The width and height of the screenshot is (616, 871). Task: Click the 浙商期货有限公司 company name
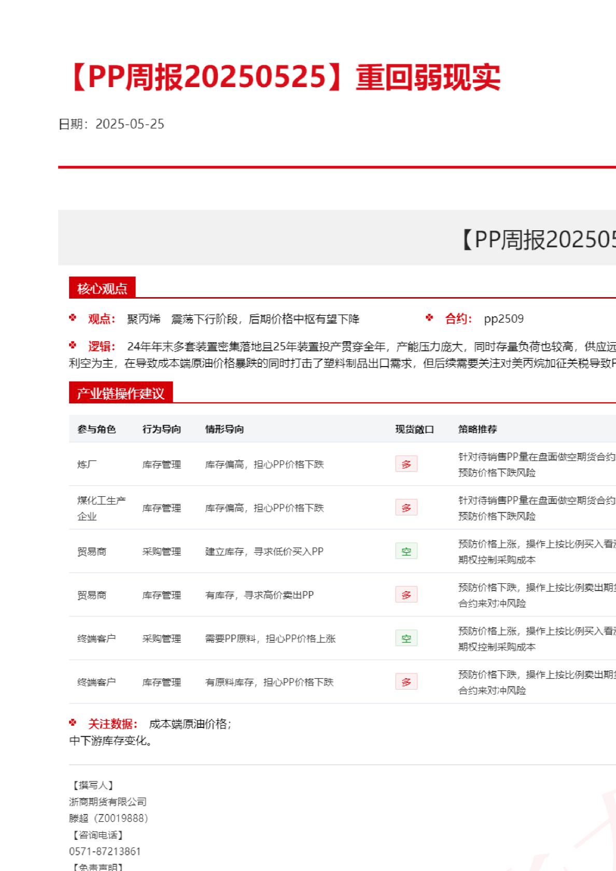[x=108, y=802]
